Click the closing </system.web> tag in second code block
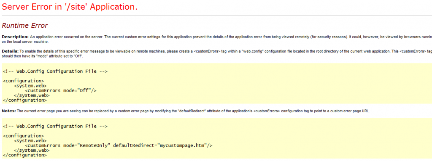This screenshot has width=432, height=161. (32, 150)
